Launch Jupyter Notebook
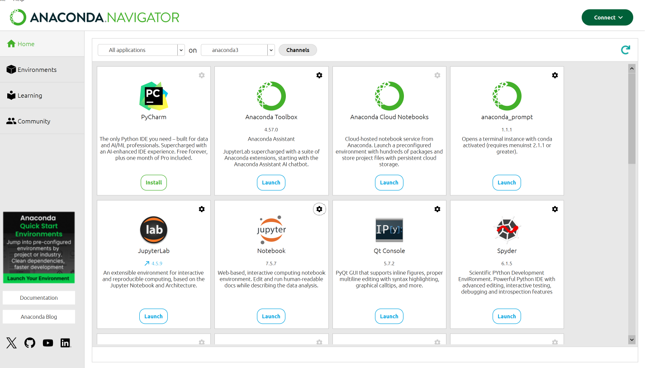Viewport: 645px width, 368px height. click(271, 316)
